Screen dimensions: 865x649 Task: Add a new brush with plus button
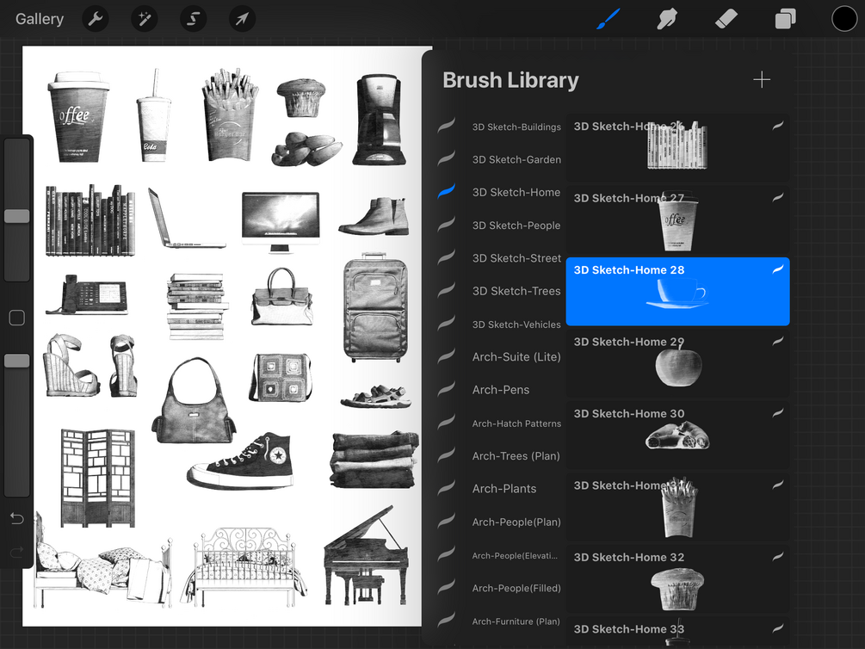click(x=762, y=80)
